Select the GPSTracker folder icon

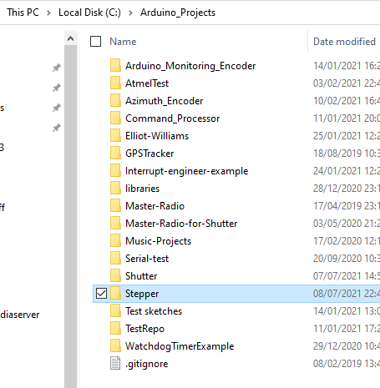(x=115, y=154)
